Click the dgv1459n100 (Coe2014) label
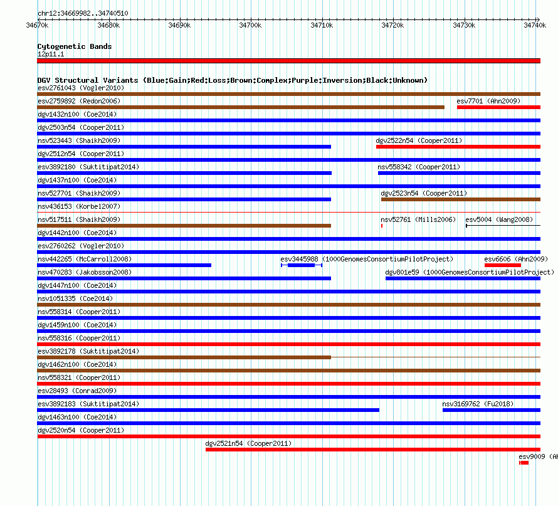This screenshot has width=558, height=506. tap(77, 325)
